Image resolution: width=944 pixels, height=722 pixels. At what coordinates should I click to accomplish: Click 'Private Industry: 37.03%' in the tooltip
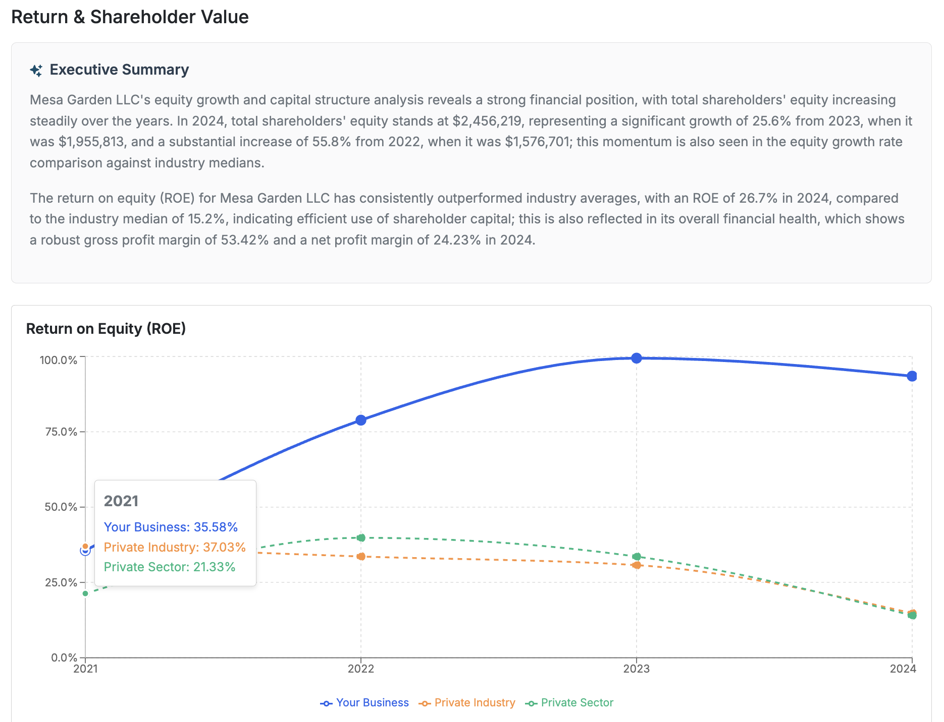175,547
